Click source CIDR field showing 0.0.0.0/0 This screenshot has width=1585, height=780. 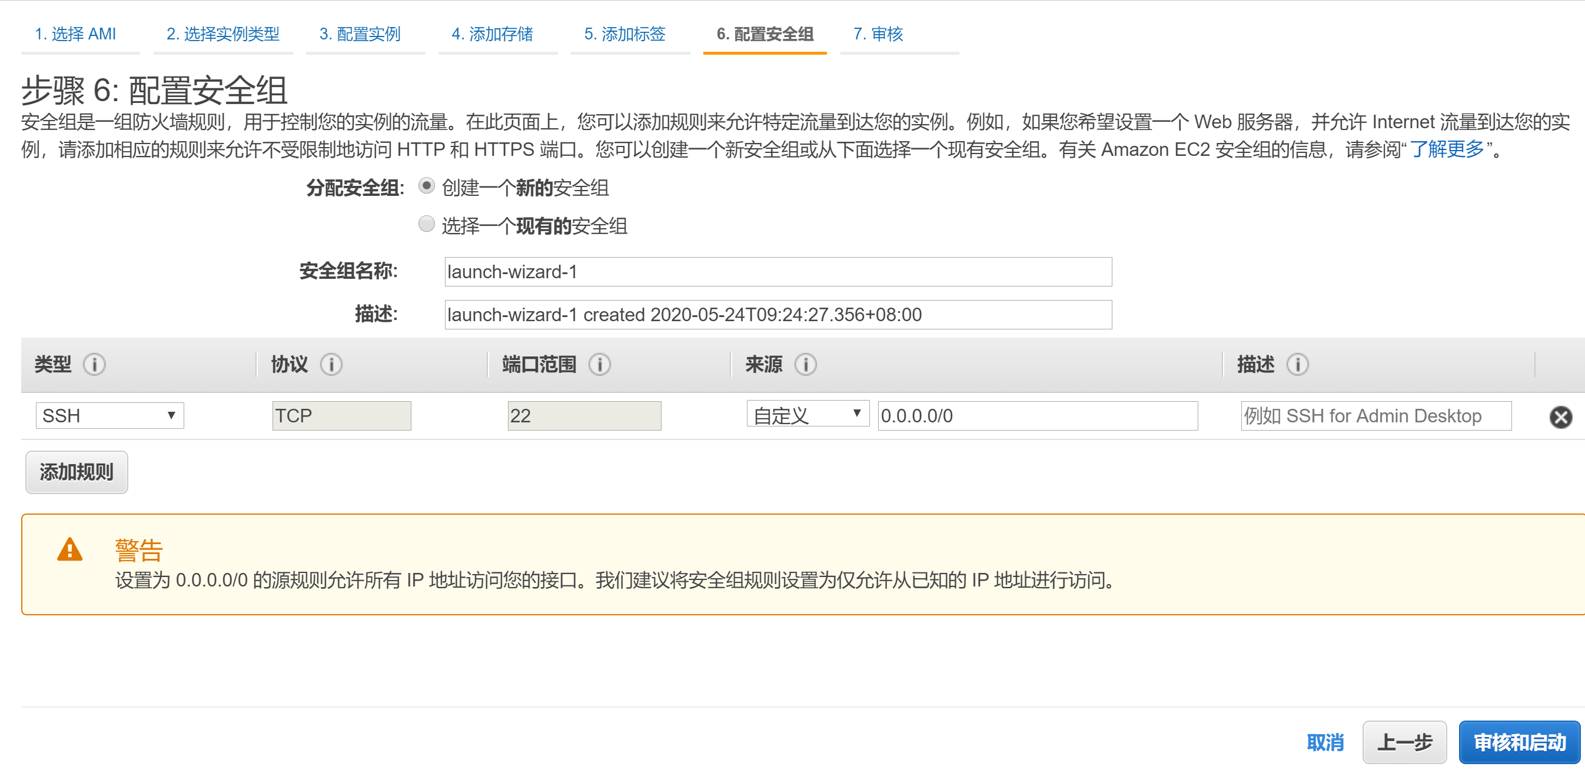[x=1037, y=416]
